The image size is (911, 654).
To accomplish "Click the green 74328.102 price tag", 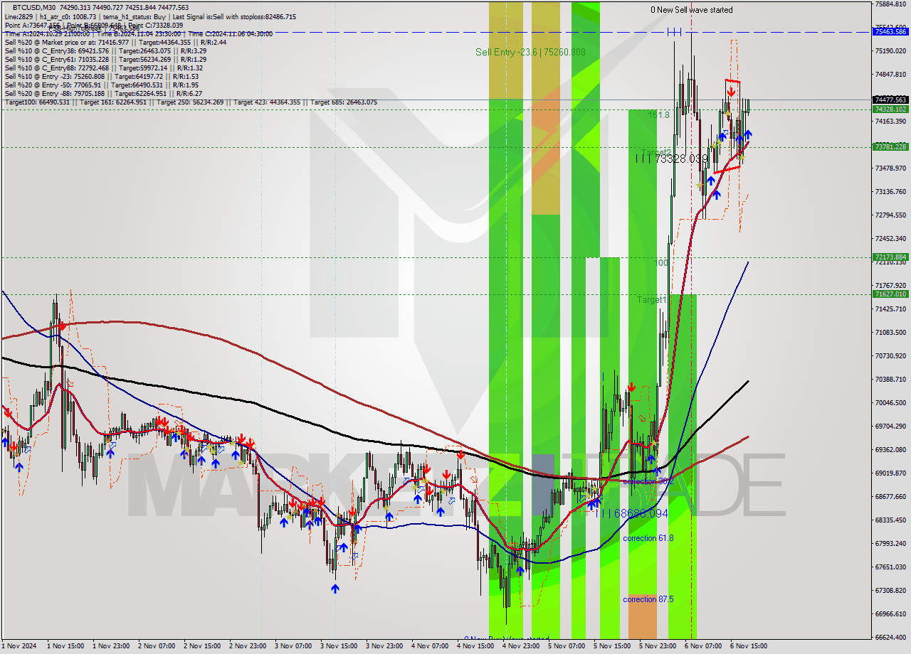I will coord(890,109).
